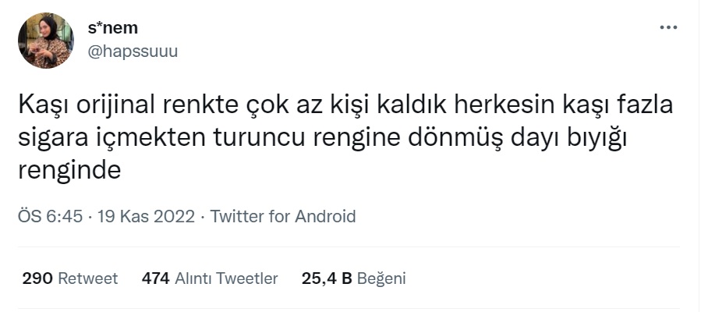Open s*nem's profile picture

click(x=46, y=41)
